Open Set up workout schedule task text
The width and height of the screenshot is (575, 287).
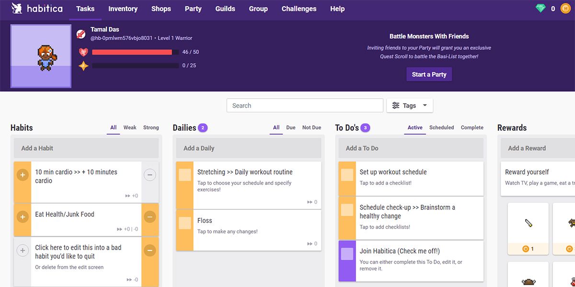coord(393,172)
